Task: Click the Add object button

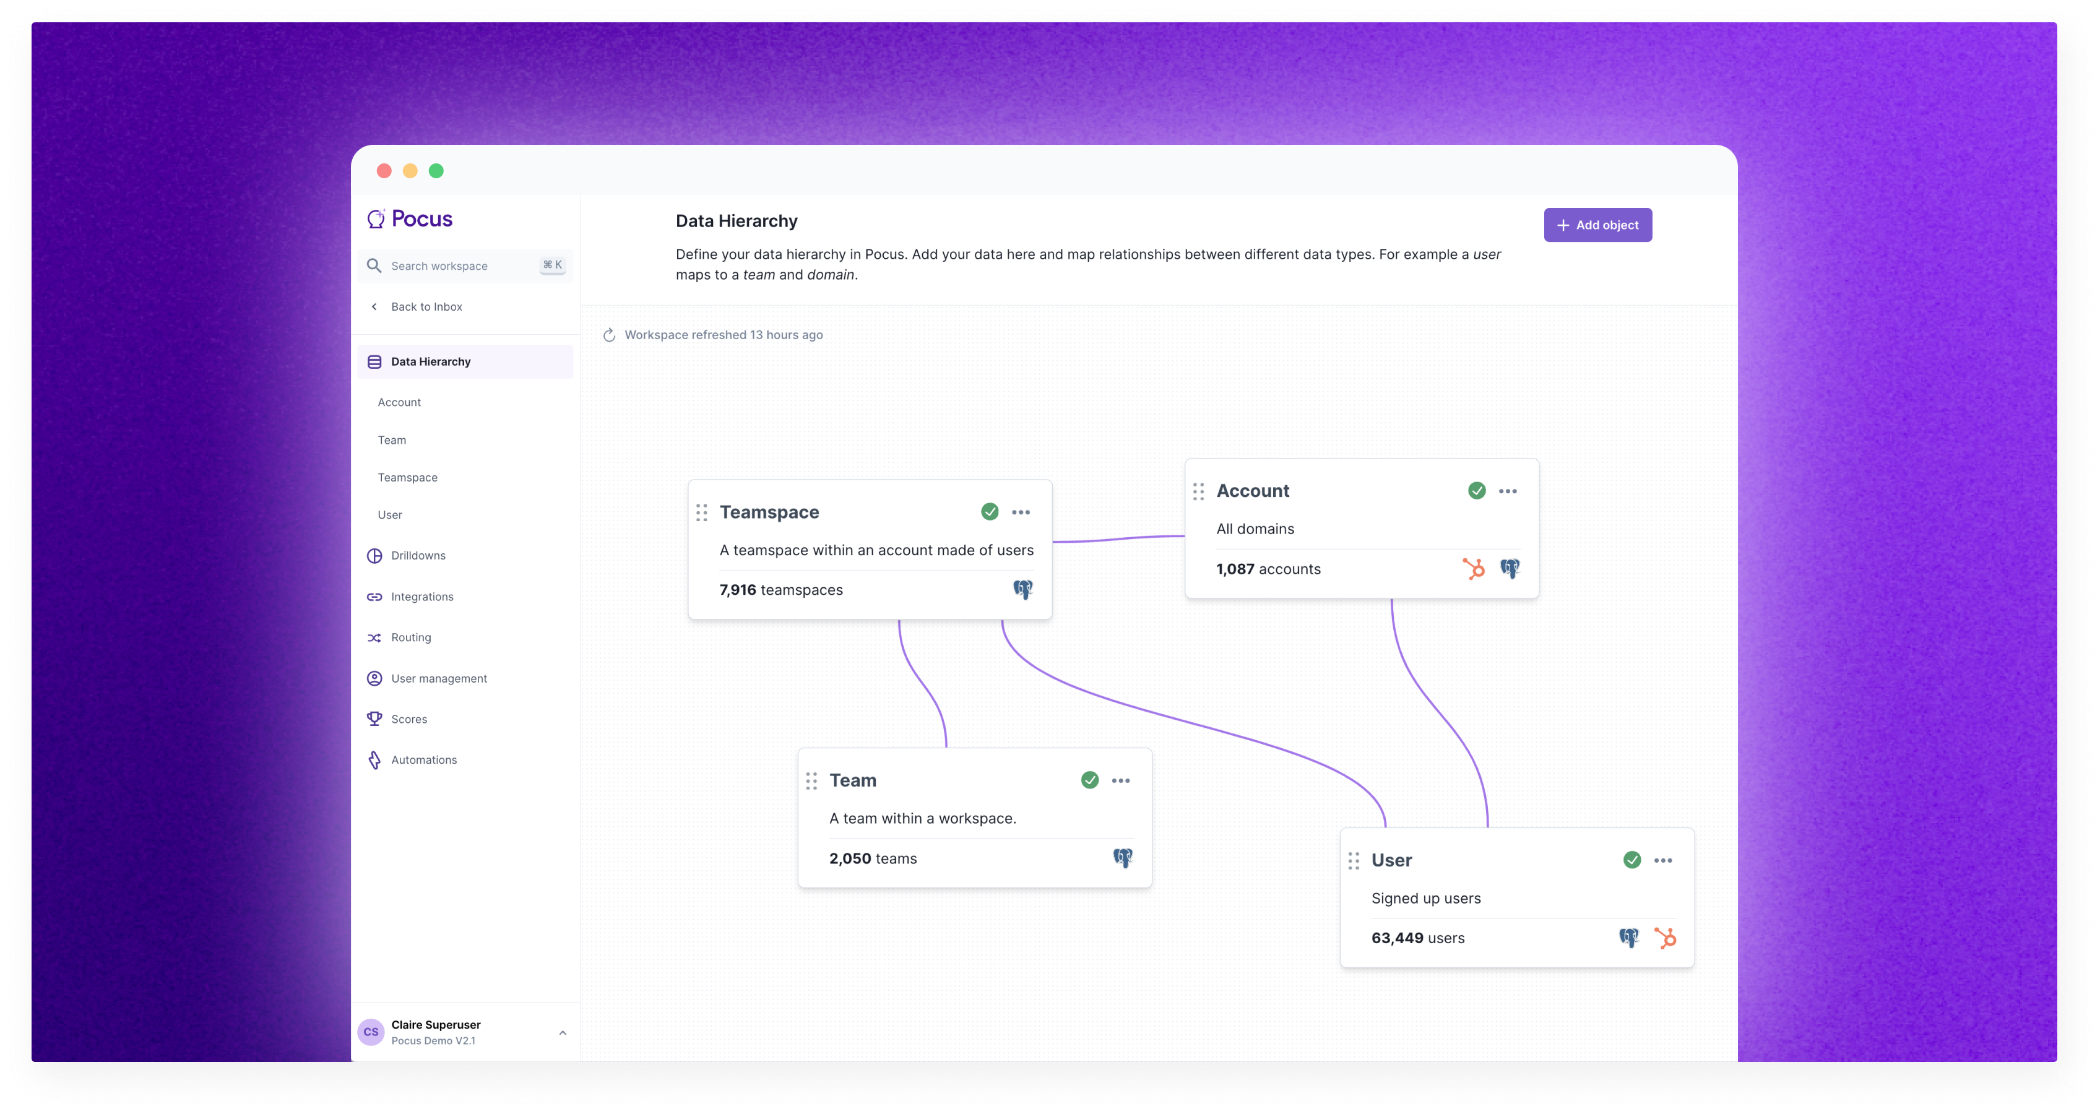Action: click(1597, 225)
